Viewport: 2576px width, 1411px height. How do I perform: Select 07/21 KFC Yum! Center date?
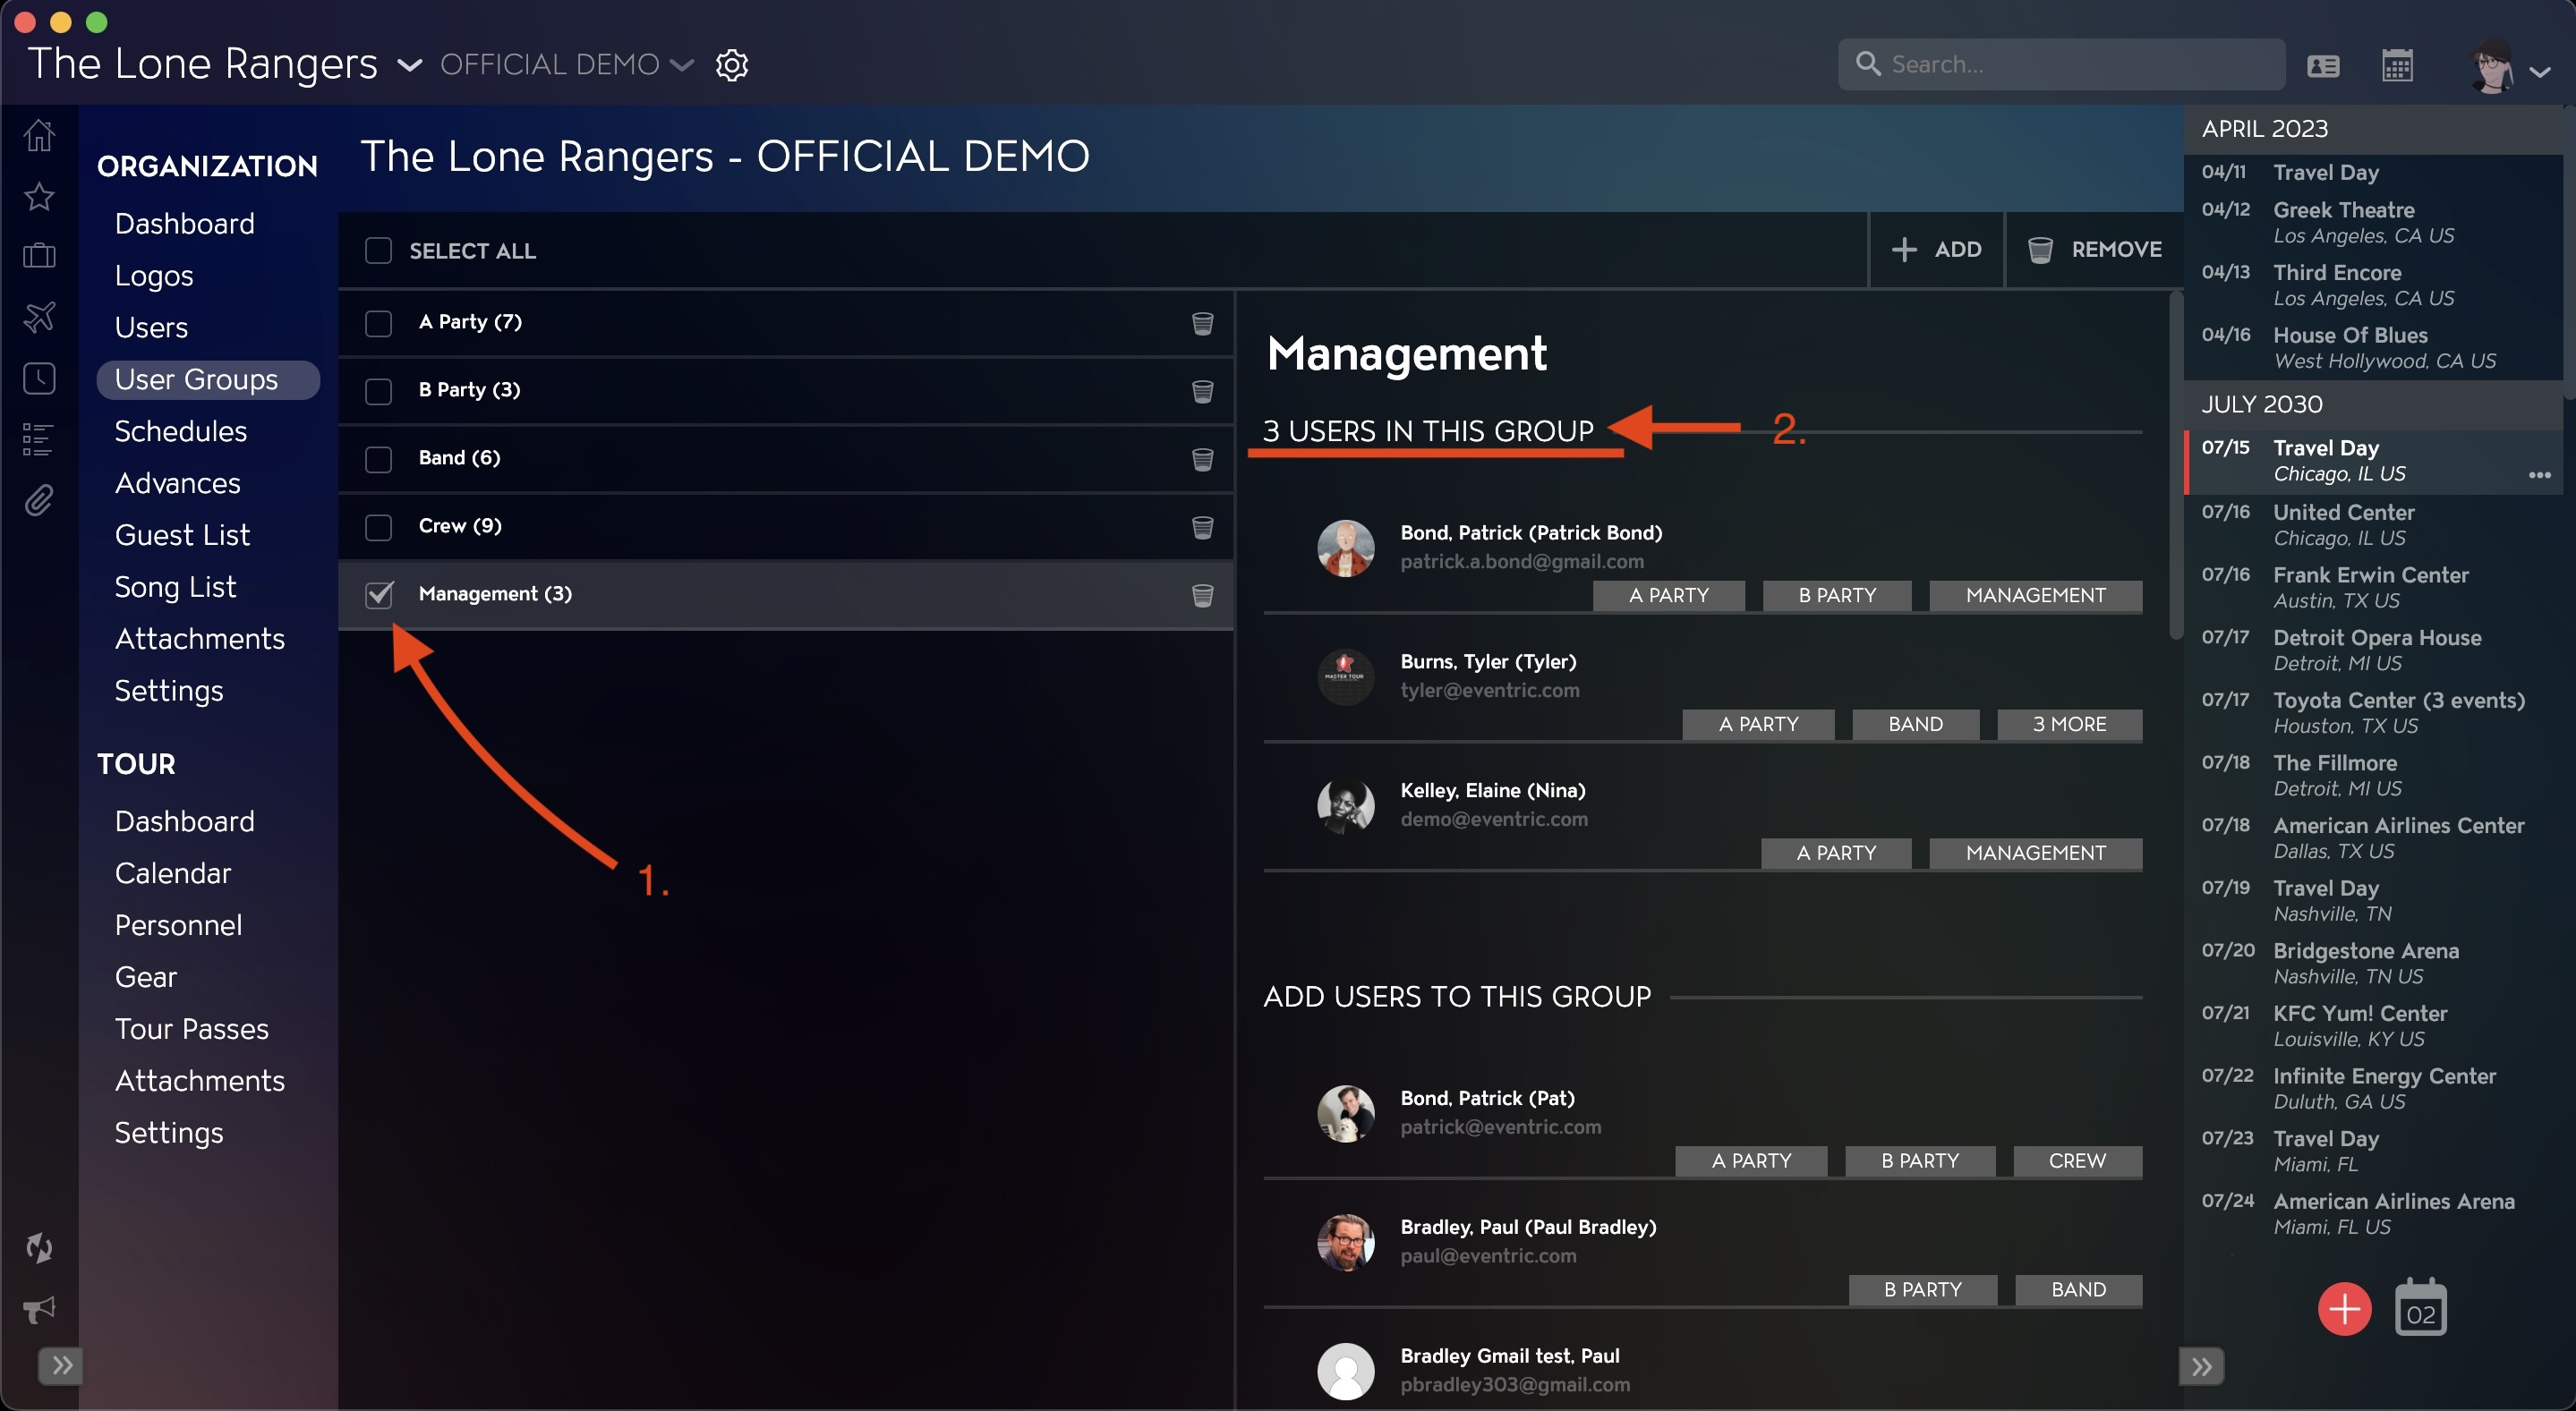tap(2375, 1026)
